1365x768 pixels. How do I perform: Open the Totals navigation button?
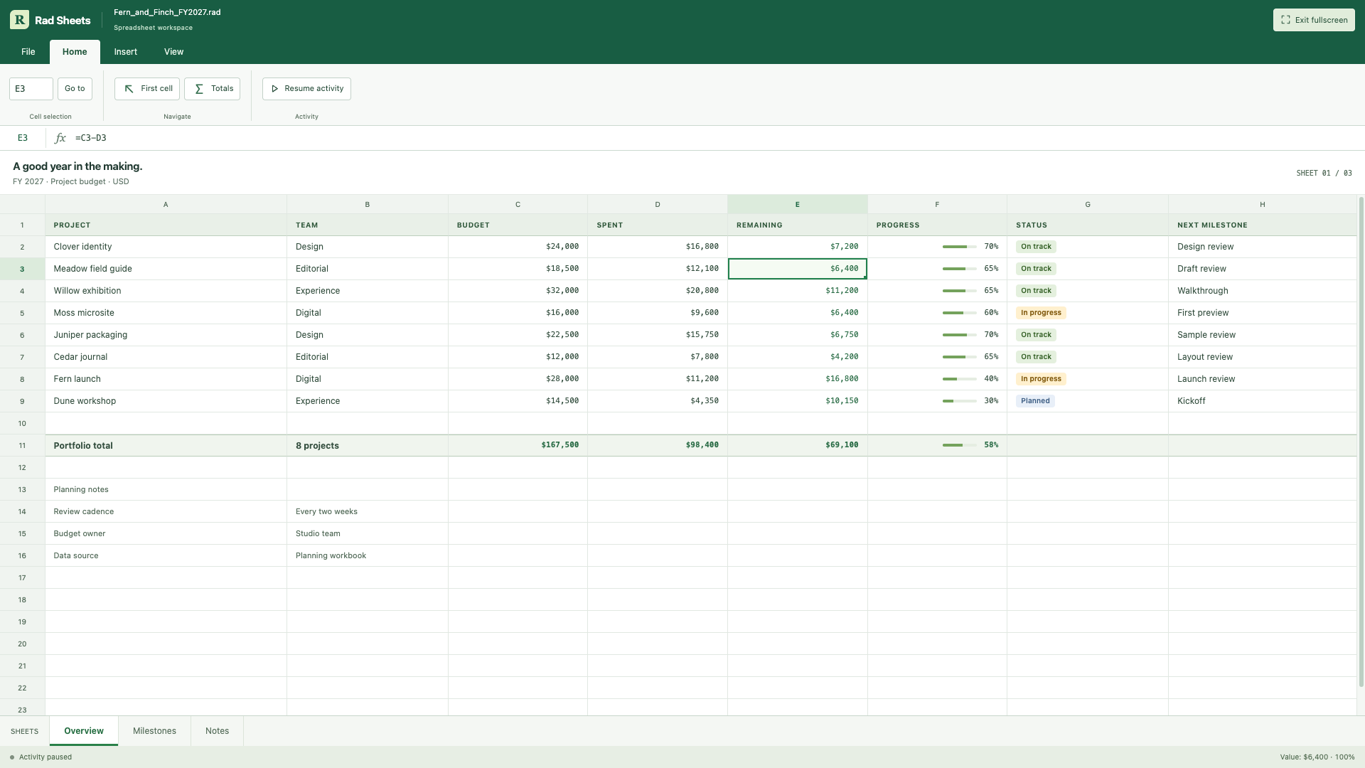click(213, 89)
